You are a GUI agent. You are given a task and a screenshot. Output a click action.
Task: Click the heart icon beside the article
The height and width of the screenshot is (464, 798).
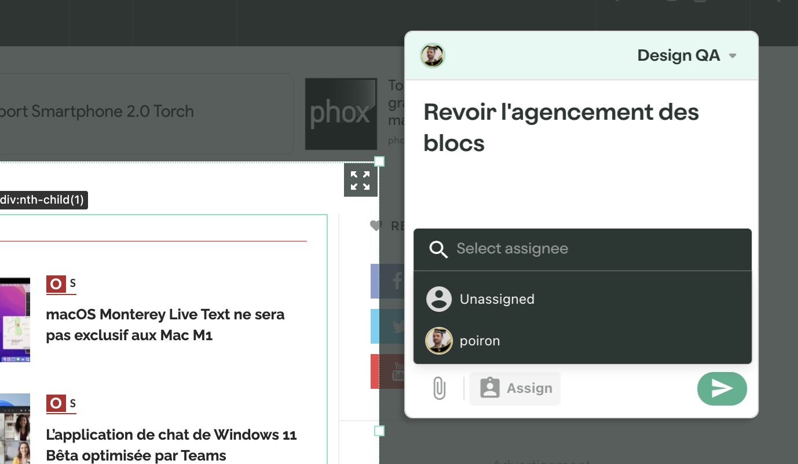coord(376,226)
